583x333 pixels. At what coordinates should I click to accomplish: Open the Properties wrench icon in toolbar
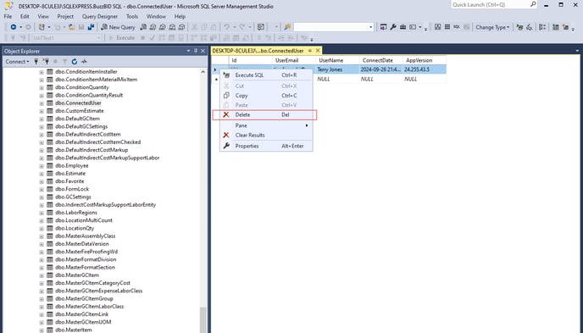(393, 27)
